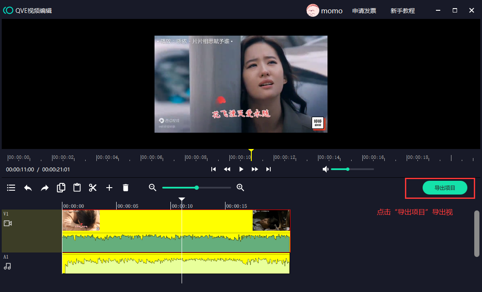Open 申请发票 invoice request
This screenshot has width=482, height=292.
364,11
